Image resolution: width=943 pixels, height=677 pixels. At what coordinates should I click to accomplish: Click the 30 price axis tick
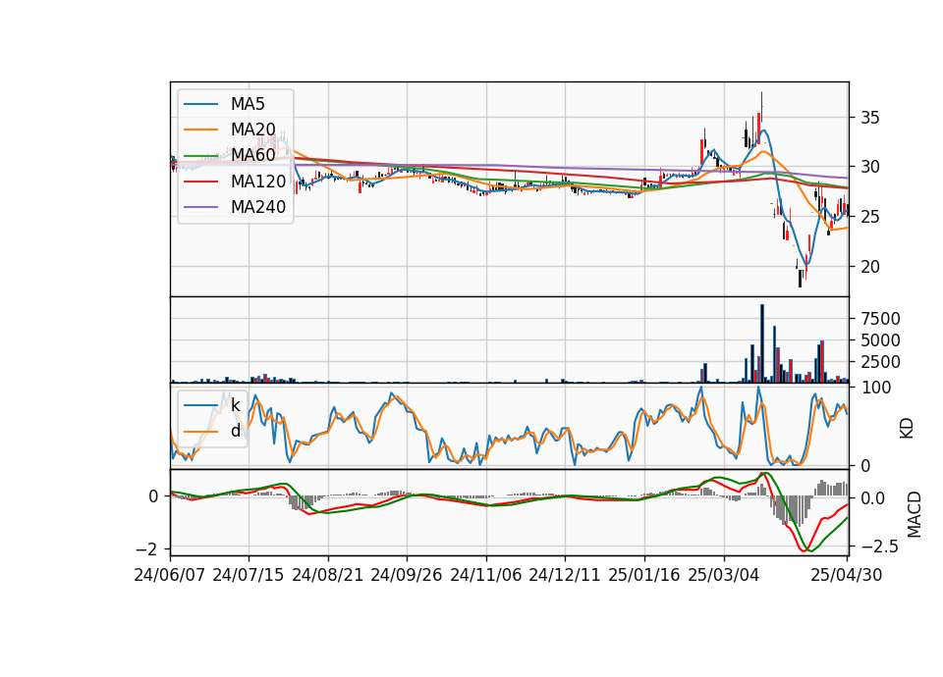click(869, 167)
